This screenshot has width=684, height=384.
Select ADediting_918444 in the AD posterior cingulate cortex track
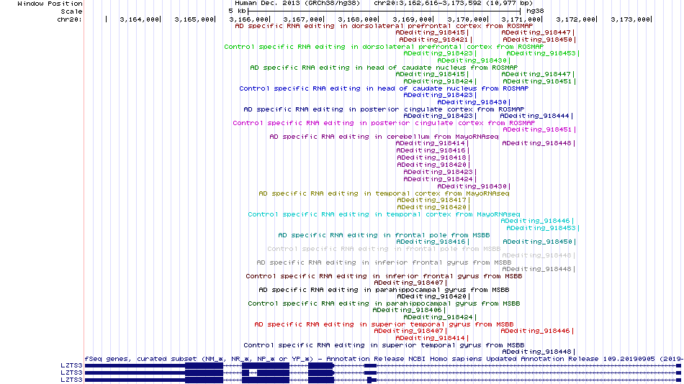(x=536, y=116)
